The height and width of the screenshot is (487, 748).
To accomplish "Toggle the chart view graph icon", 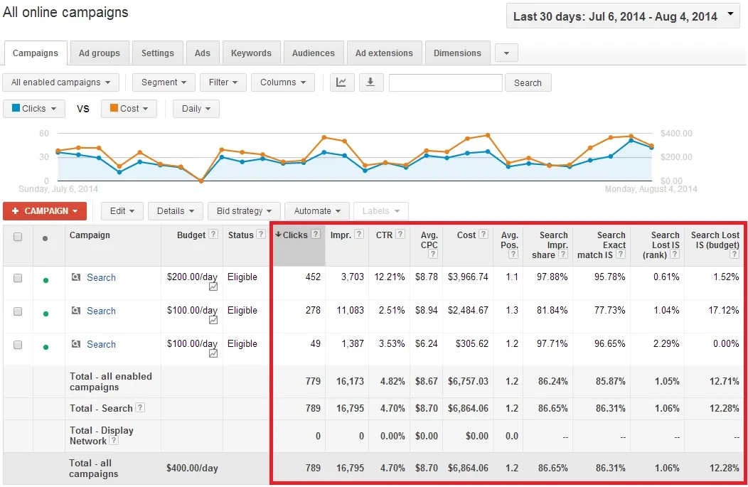I will point(341,82).
